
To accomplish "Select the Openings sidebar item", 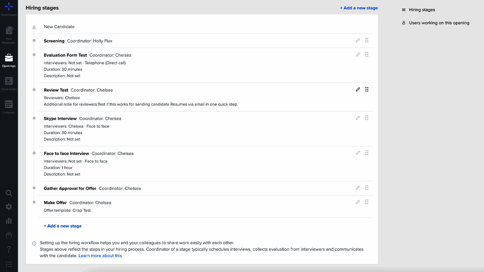I will (x=9, y=60).
